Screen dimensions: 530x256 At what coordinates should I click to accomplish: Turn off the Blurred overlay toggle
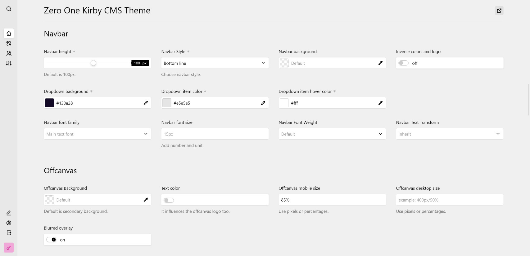tap(51, 240)
